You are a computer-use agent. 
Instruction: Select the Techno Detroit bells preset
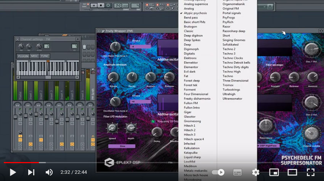click(x=236, y=63)
